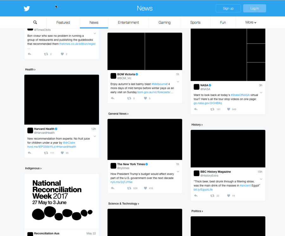Open the Politics category
Screen dimensions: 285x236
coord(197,211)
